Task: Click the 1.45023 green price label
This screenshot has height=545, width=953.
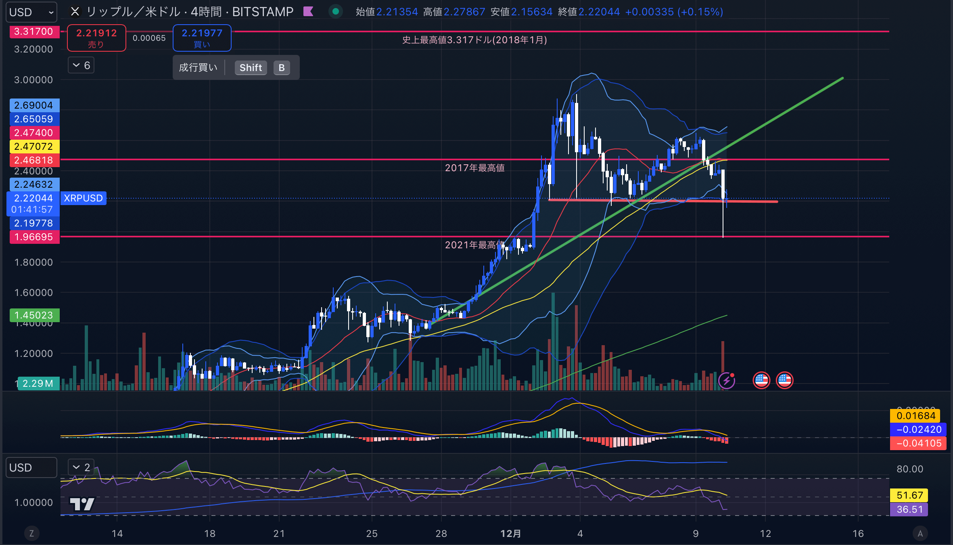Action: click(34, 315)
